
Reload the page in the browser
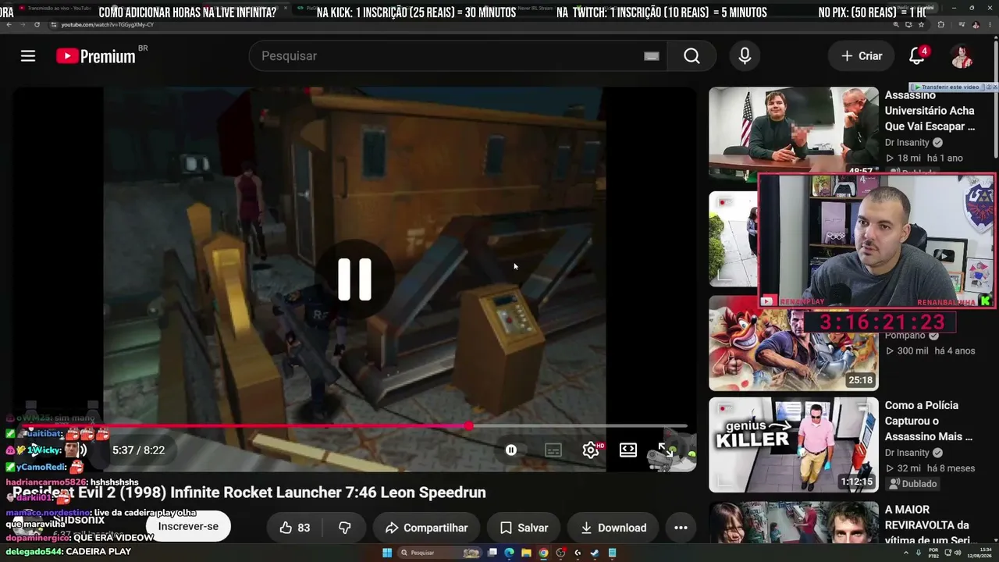point(37,25)
